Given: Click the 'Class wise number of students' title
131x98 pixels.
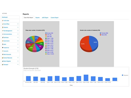Looking at the screenshot, I should (35, 30).
